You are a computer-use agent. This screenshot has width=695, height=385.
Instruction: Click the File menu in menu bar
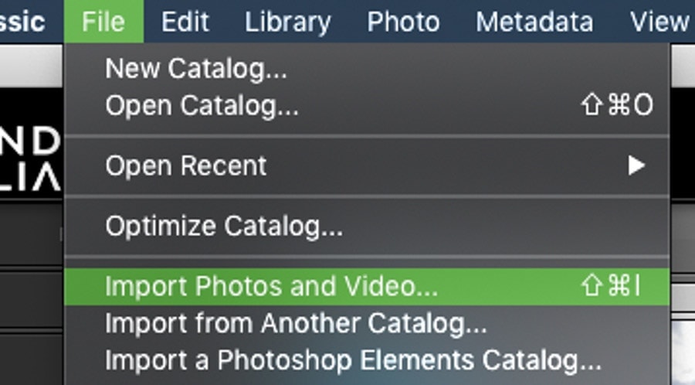pos(103,22)
